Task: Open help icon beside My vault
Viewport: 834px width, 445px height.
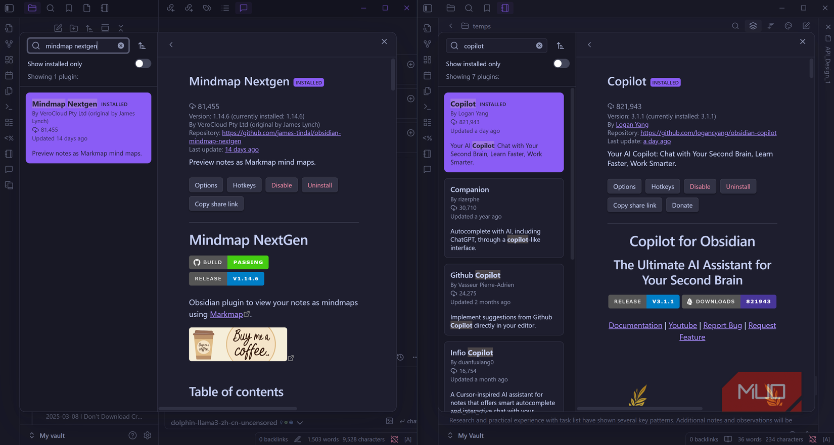Action: pyautogui.click(x=132, y=435)
